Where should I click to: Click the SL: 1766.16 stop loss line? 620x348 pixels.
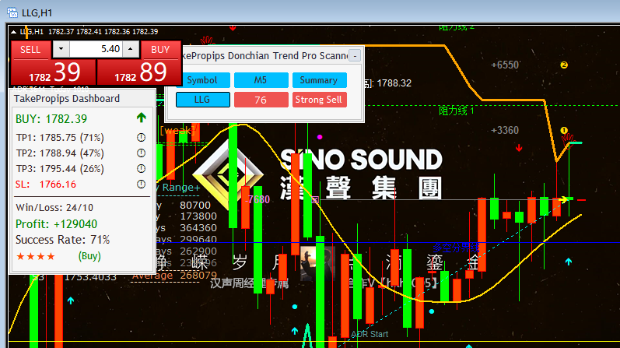pyautogui.click(x=46, y=184)
